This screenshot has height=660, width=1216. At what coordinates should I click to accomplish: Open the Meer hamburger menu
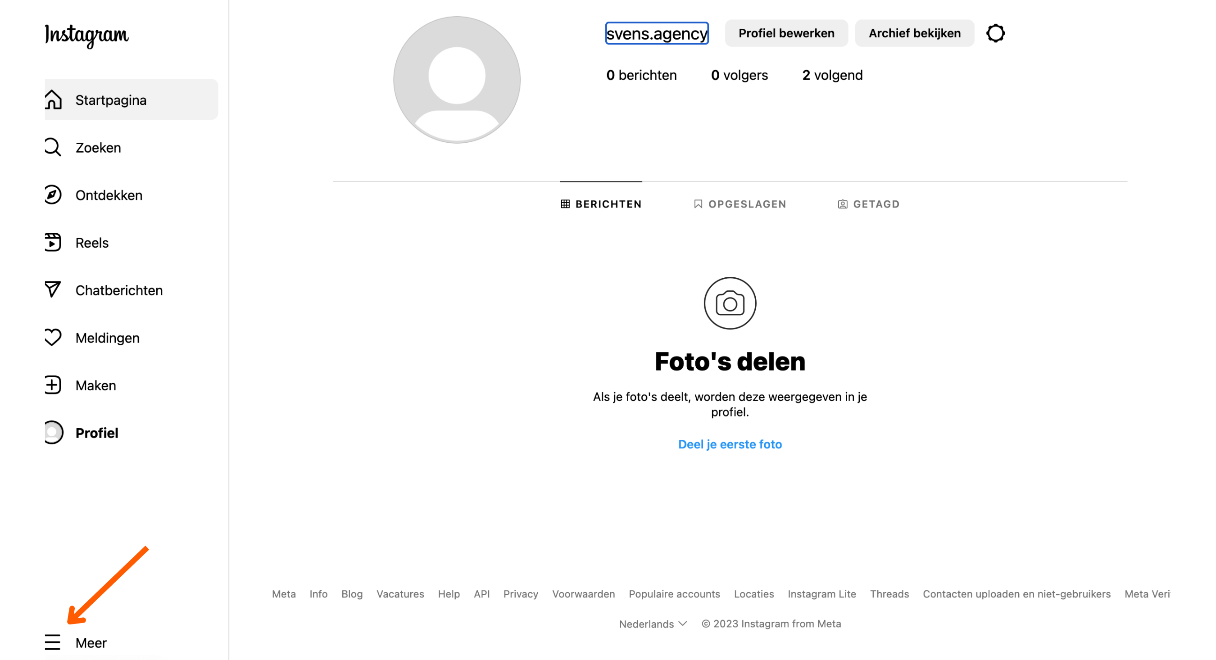pyautogui.click(x=52, y=642)
